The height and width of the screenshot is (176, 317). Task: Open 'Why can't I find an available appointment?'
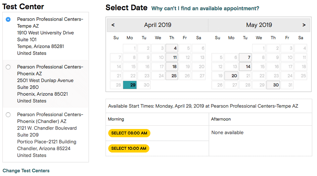click(205, 8)
